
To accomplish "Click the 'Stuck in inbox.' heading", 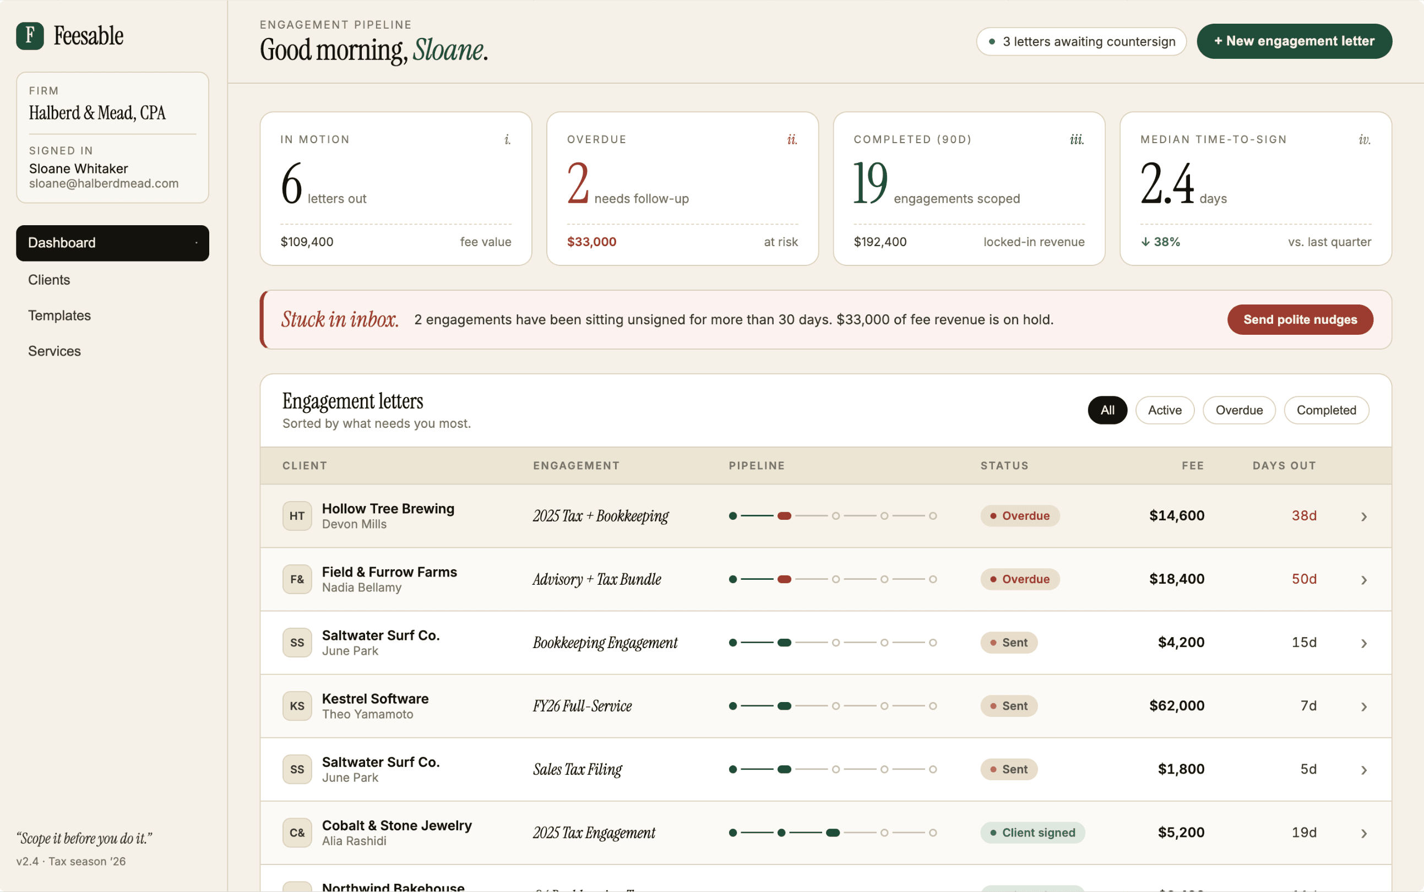I will [x=340, y=319].
